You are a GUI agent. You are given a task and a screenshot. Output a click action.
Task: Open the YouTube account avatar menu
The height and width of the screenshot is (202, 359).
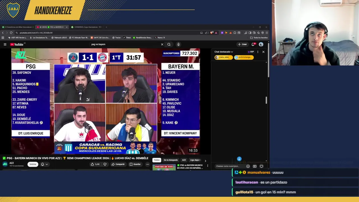tap(261, 44)
